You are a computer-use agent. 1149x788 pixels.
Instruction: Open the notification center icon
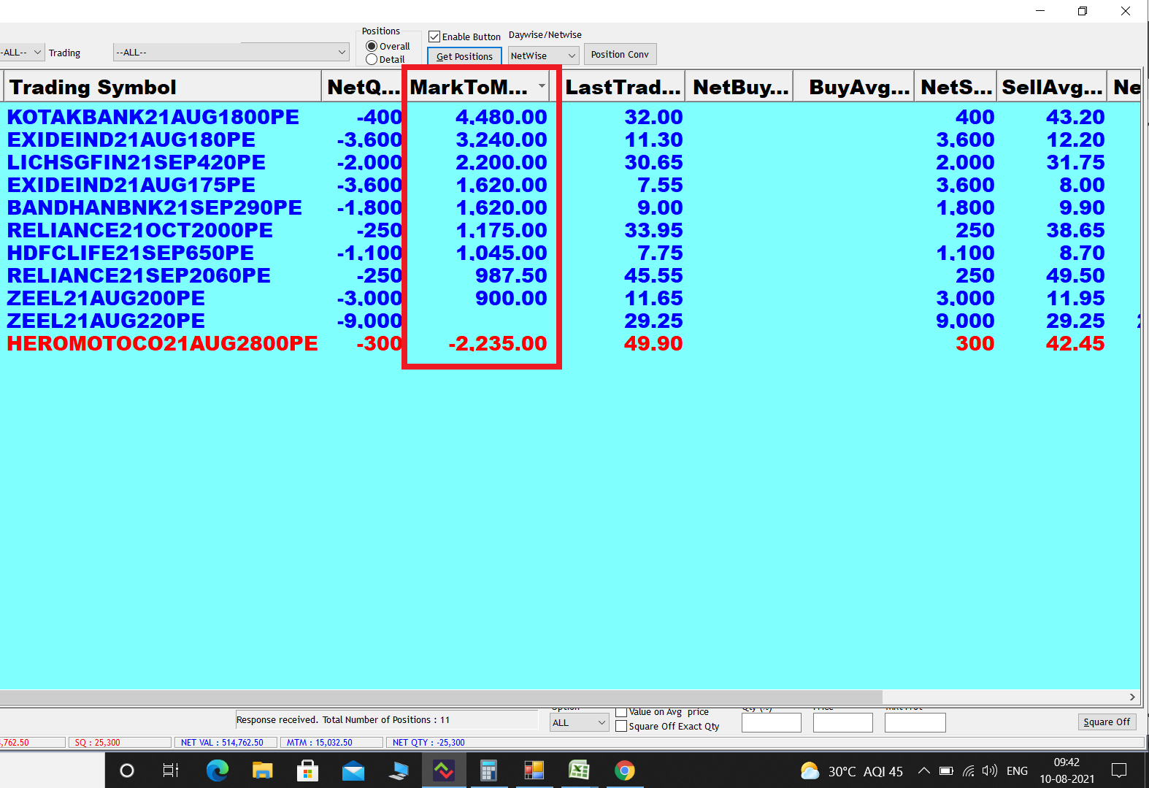[1119, 770]
